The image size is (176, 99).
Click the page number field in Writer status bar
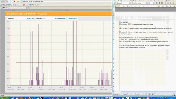coord(117,94)
